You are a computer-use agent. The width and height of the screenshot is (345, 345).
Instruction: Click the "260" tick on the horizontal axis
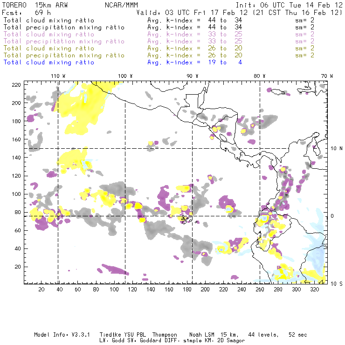coord(260,290)
